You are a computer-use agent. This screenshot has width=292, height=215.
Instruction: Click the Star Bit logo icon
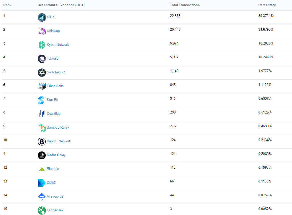point(42,100)
